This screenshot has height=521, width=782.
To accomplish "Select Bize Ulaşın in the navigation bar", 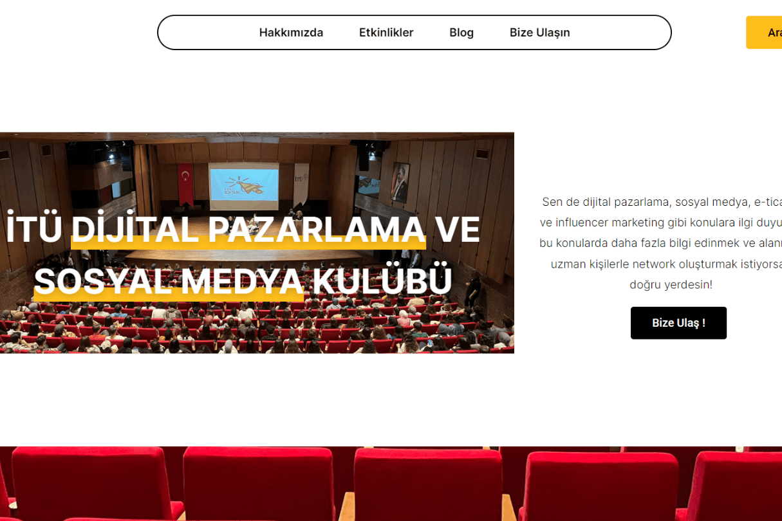I will point(539,32).
